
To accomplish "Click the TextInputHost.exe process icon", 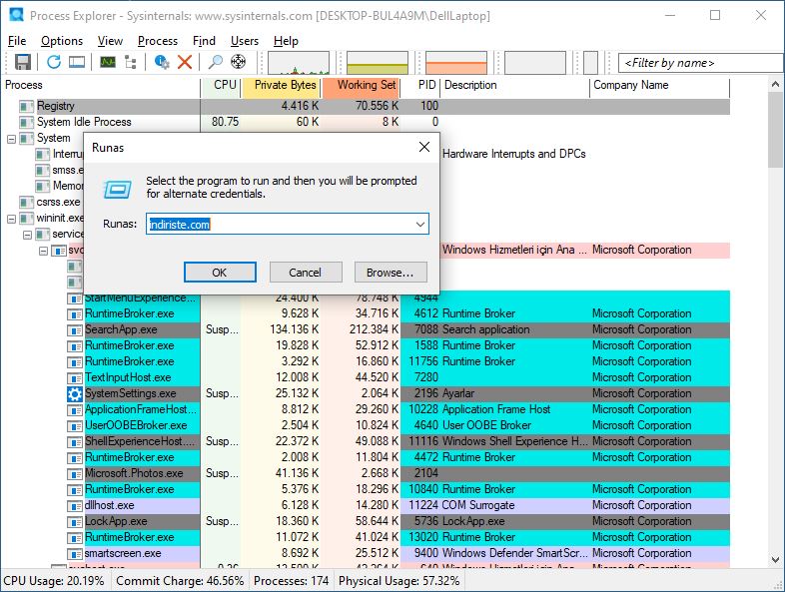I will [75, 377].
